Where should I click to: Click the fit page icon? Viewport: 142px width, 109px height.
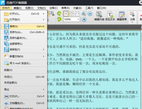(x=72, y=14)
